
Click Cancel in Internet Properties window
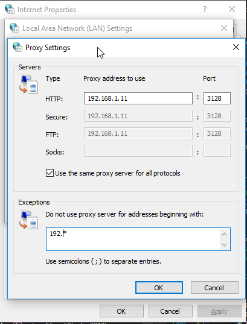(170, 311)
